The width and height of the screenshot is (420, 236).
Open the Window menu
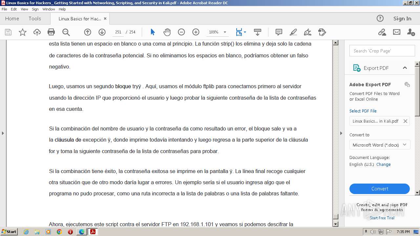click(x=49, y=9)
